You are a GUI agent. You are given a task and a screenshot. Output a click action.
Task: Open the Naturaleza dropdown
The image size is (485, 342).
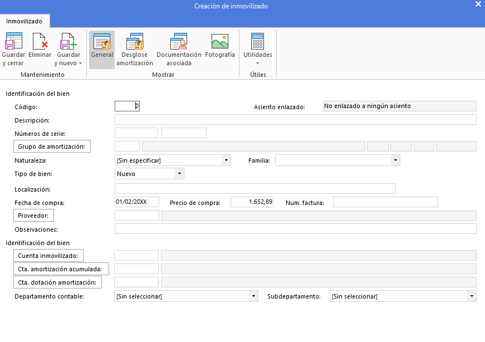[x=227, y=160]
